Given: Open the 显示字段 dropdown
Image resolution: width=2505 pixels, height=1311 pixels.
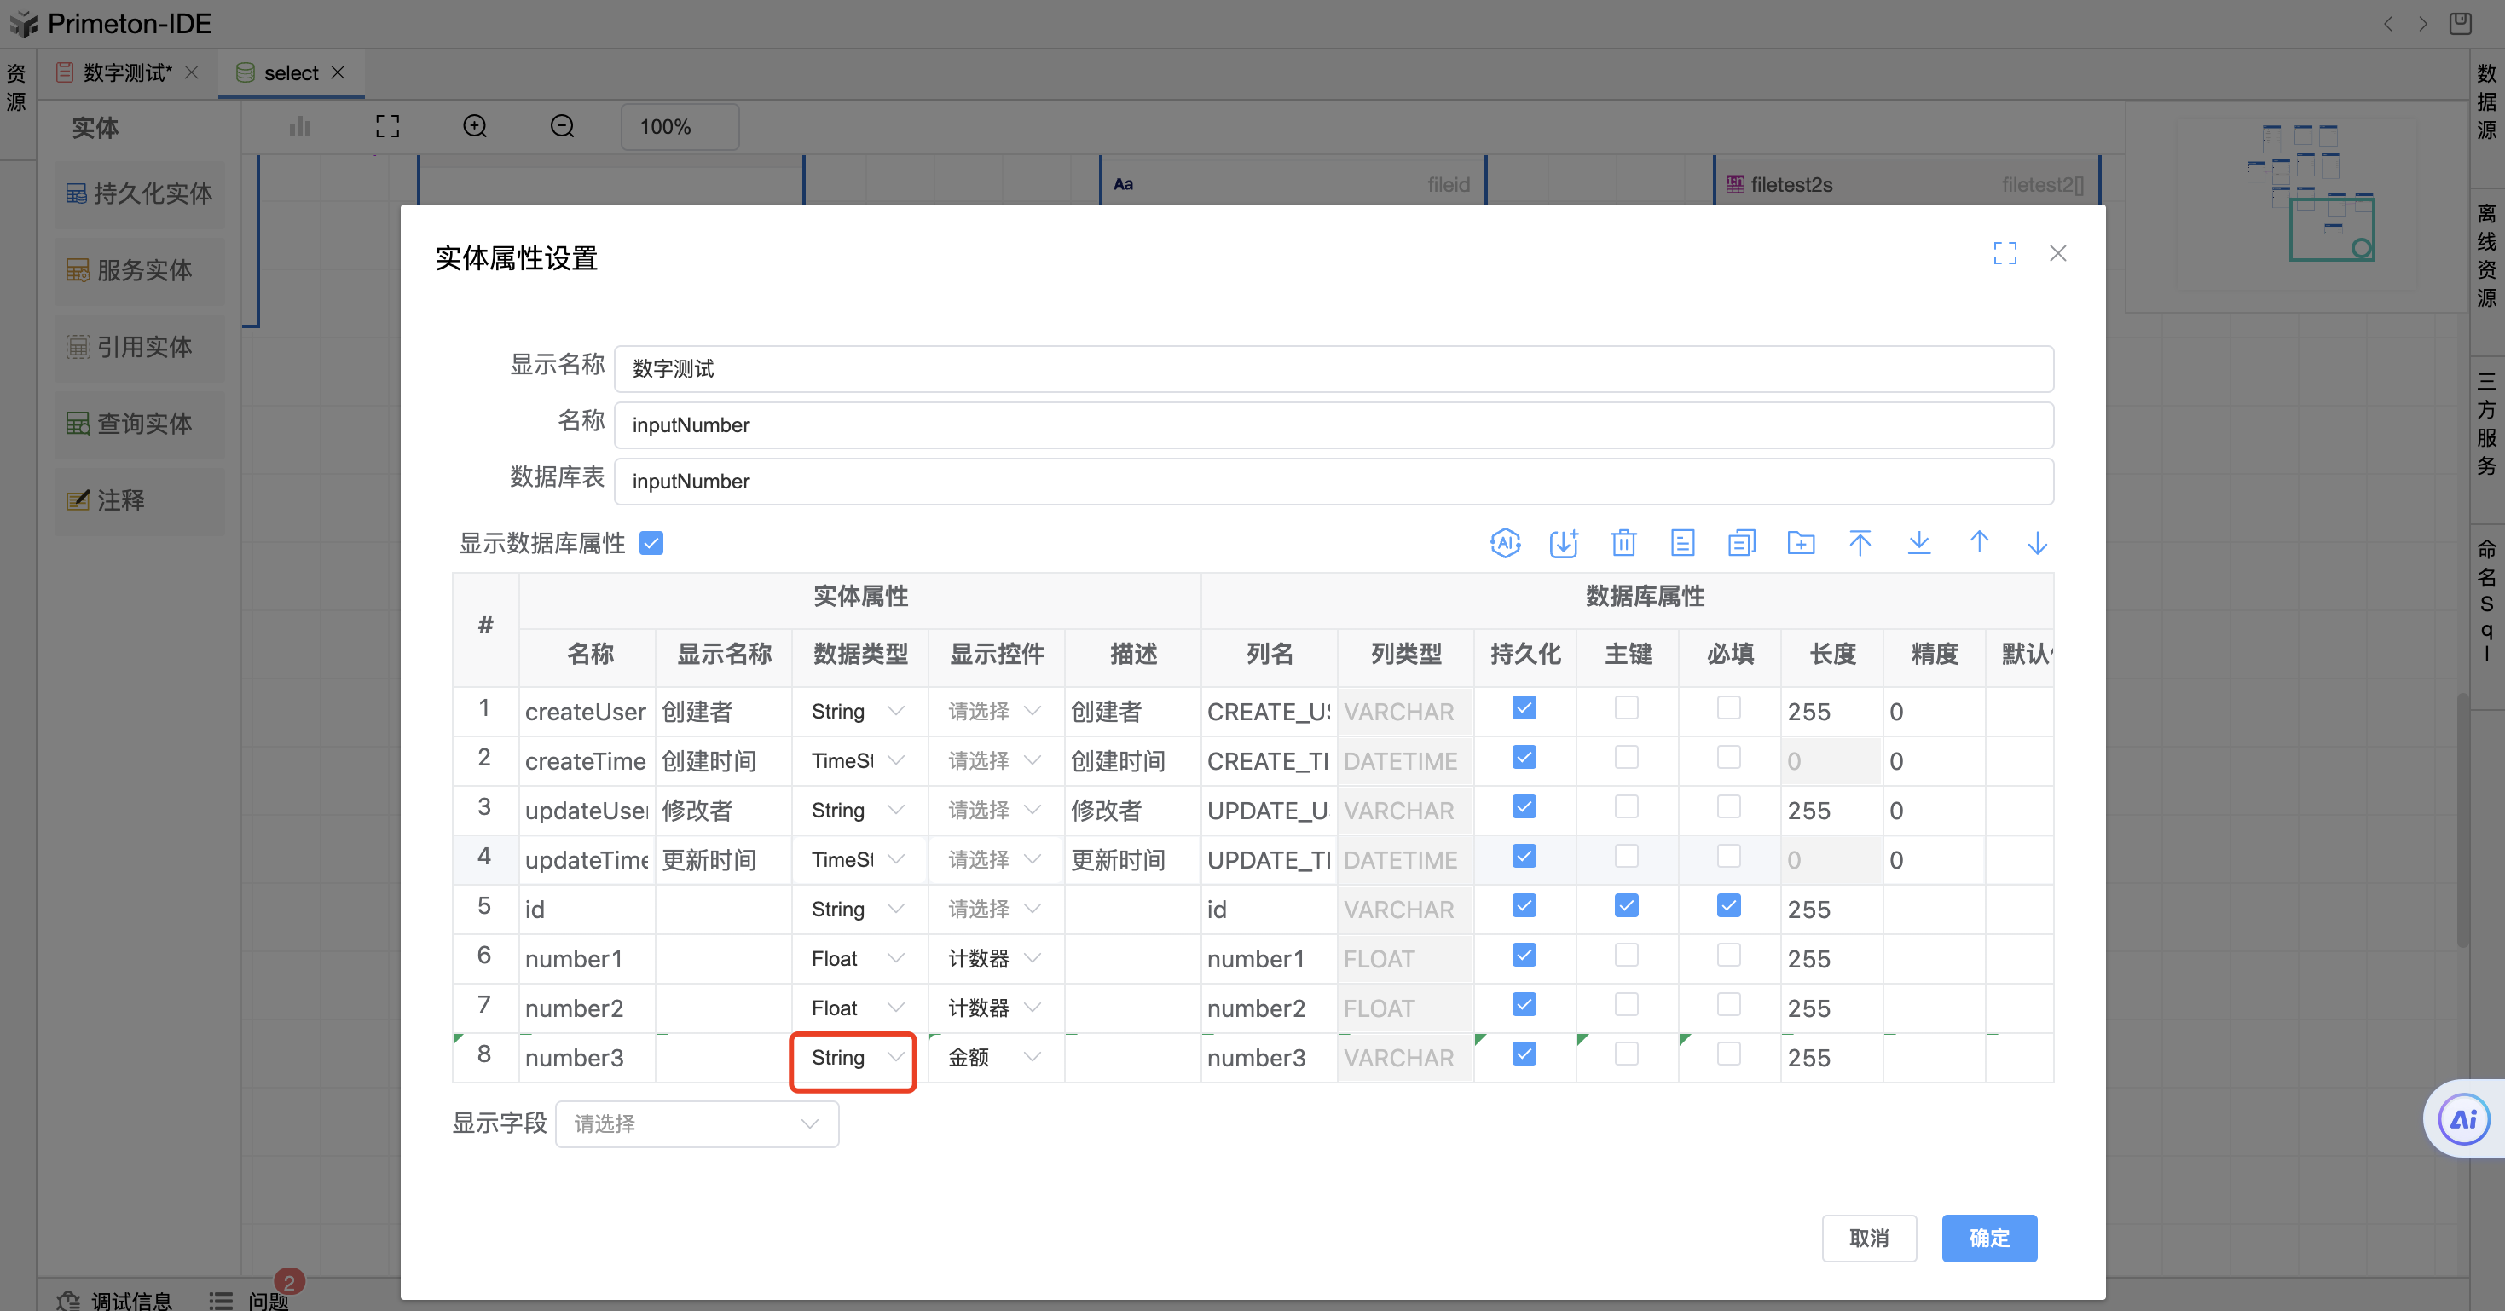Looking at the screenshot, I should 697,1124.
